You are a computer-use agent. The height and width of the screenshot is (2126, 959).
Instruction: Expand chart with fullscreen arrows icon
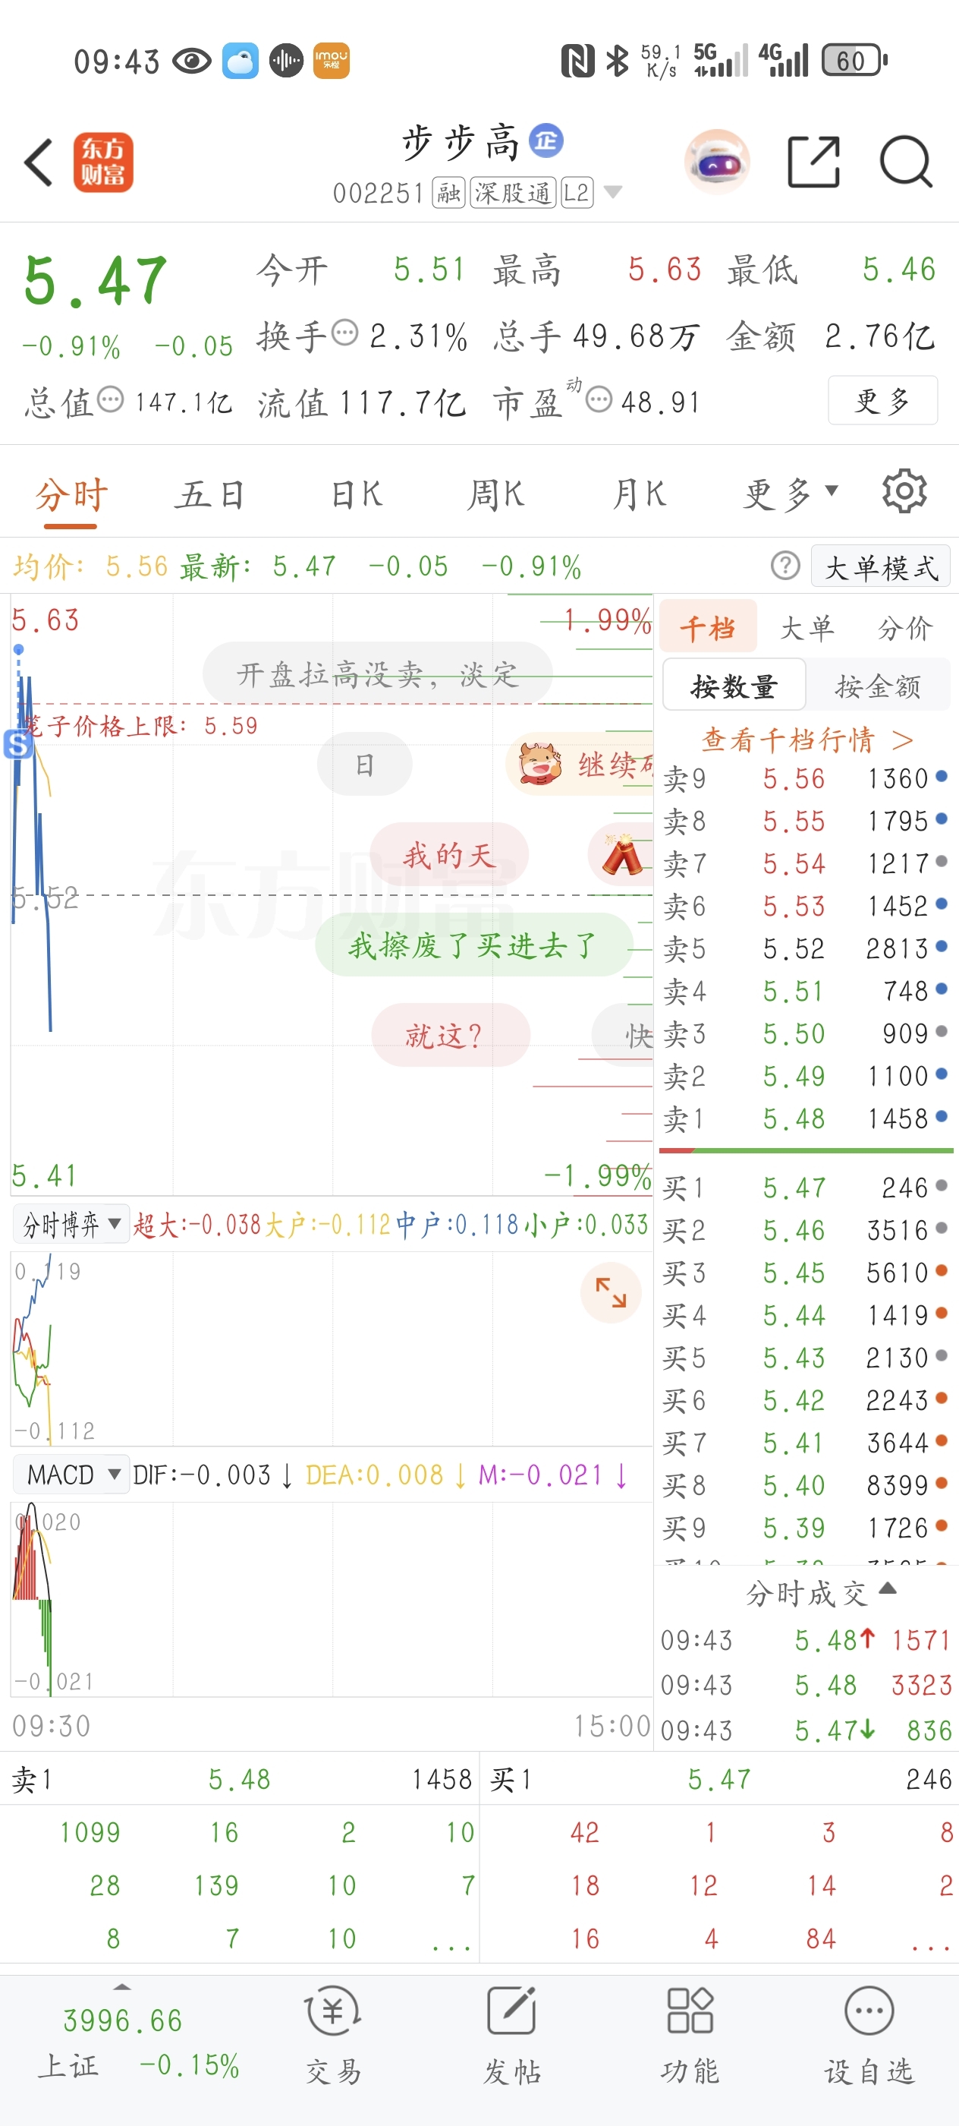point(611,1292)
